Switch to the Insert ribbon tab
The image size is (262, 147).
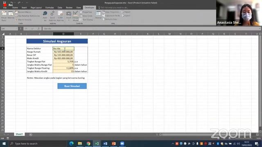coord(24,8)
